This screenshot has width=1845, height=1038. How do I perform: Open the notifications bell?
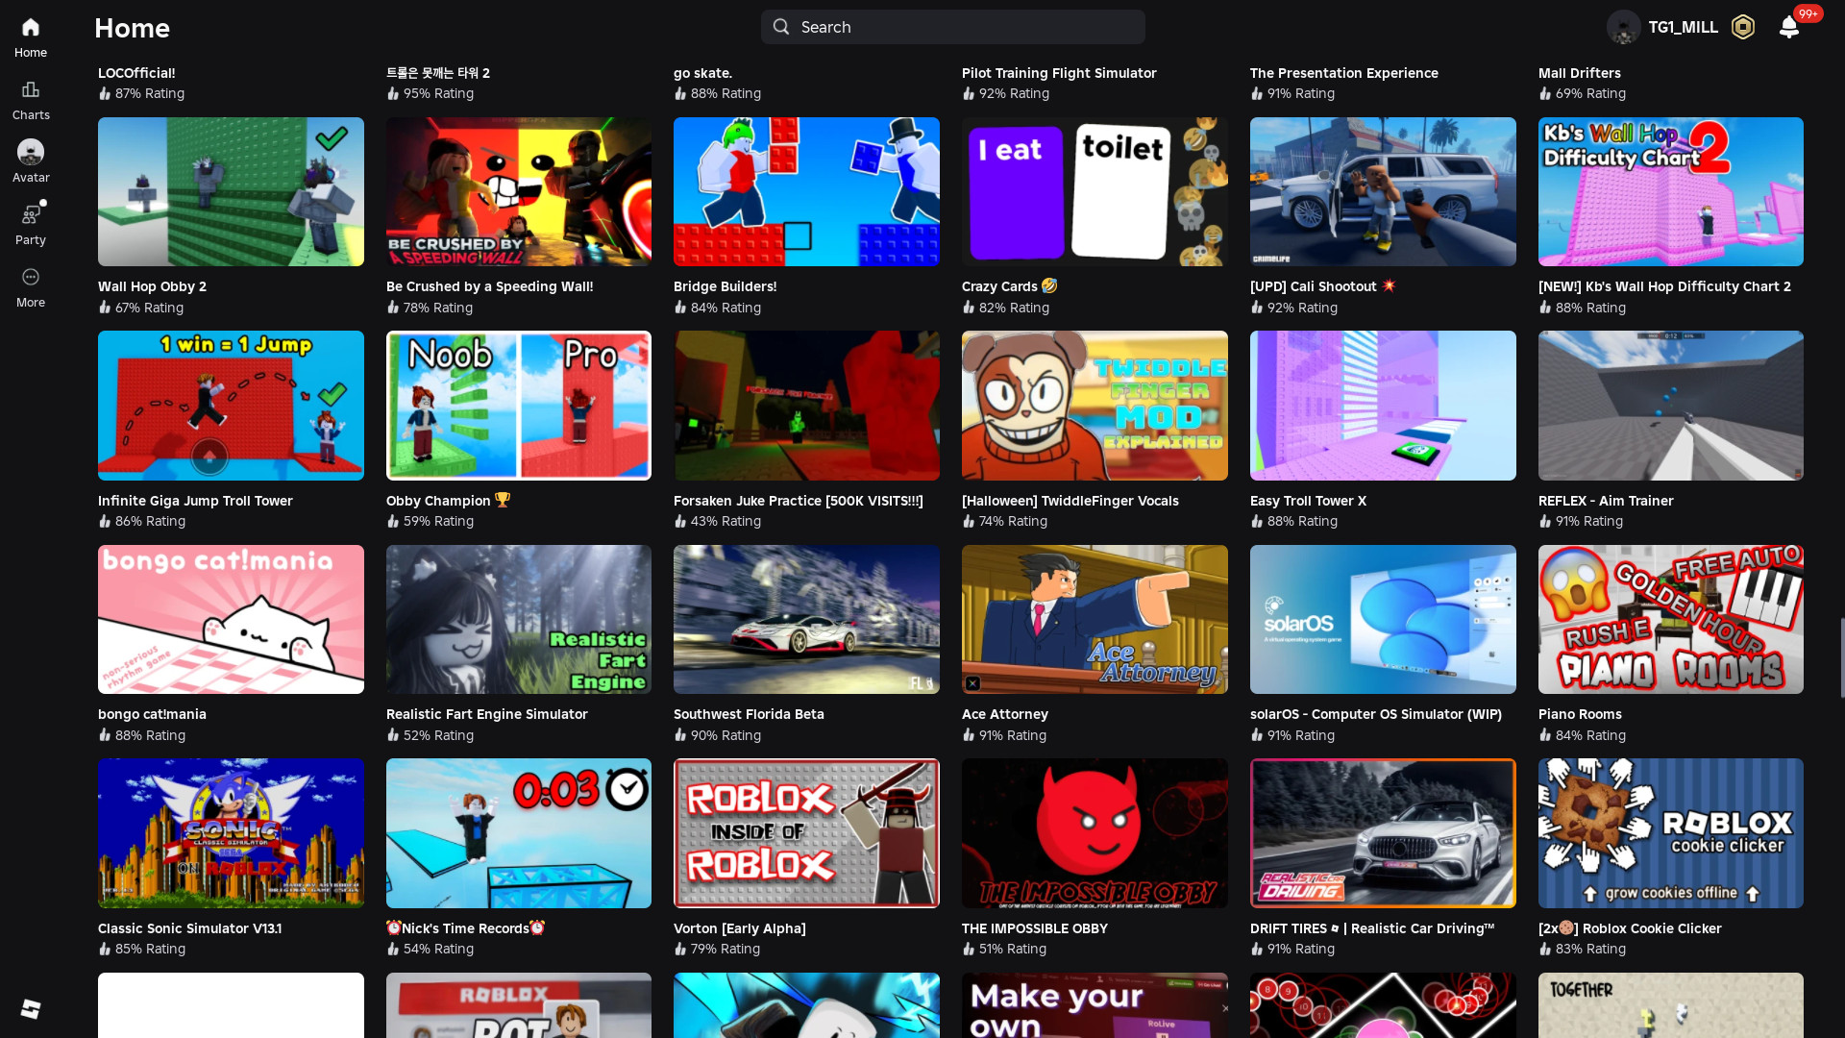click(1789, 27)
